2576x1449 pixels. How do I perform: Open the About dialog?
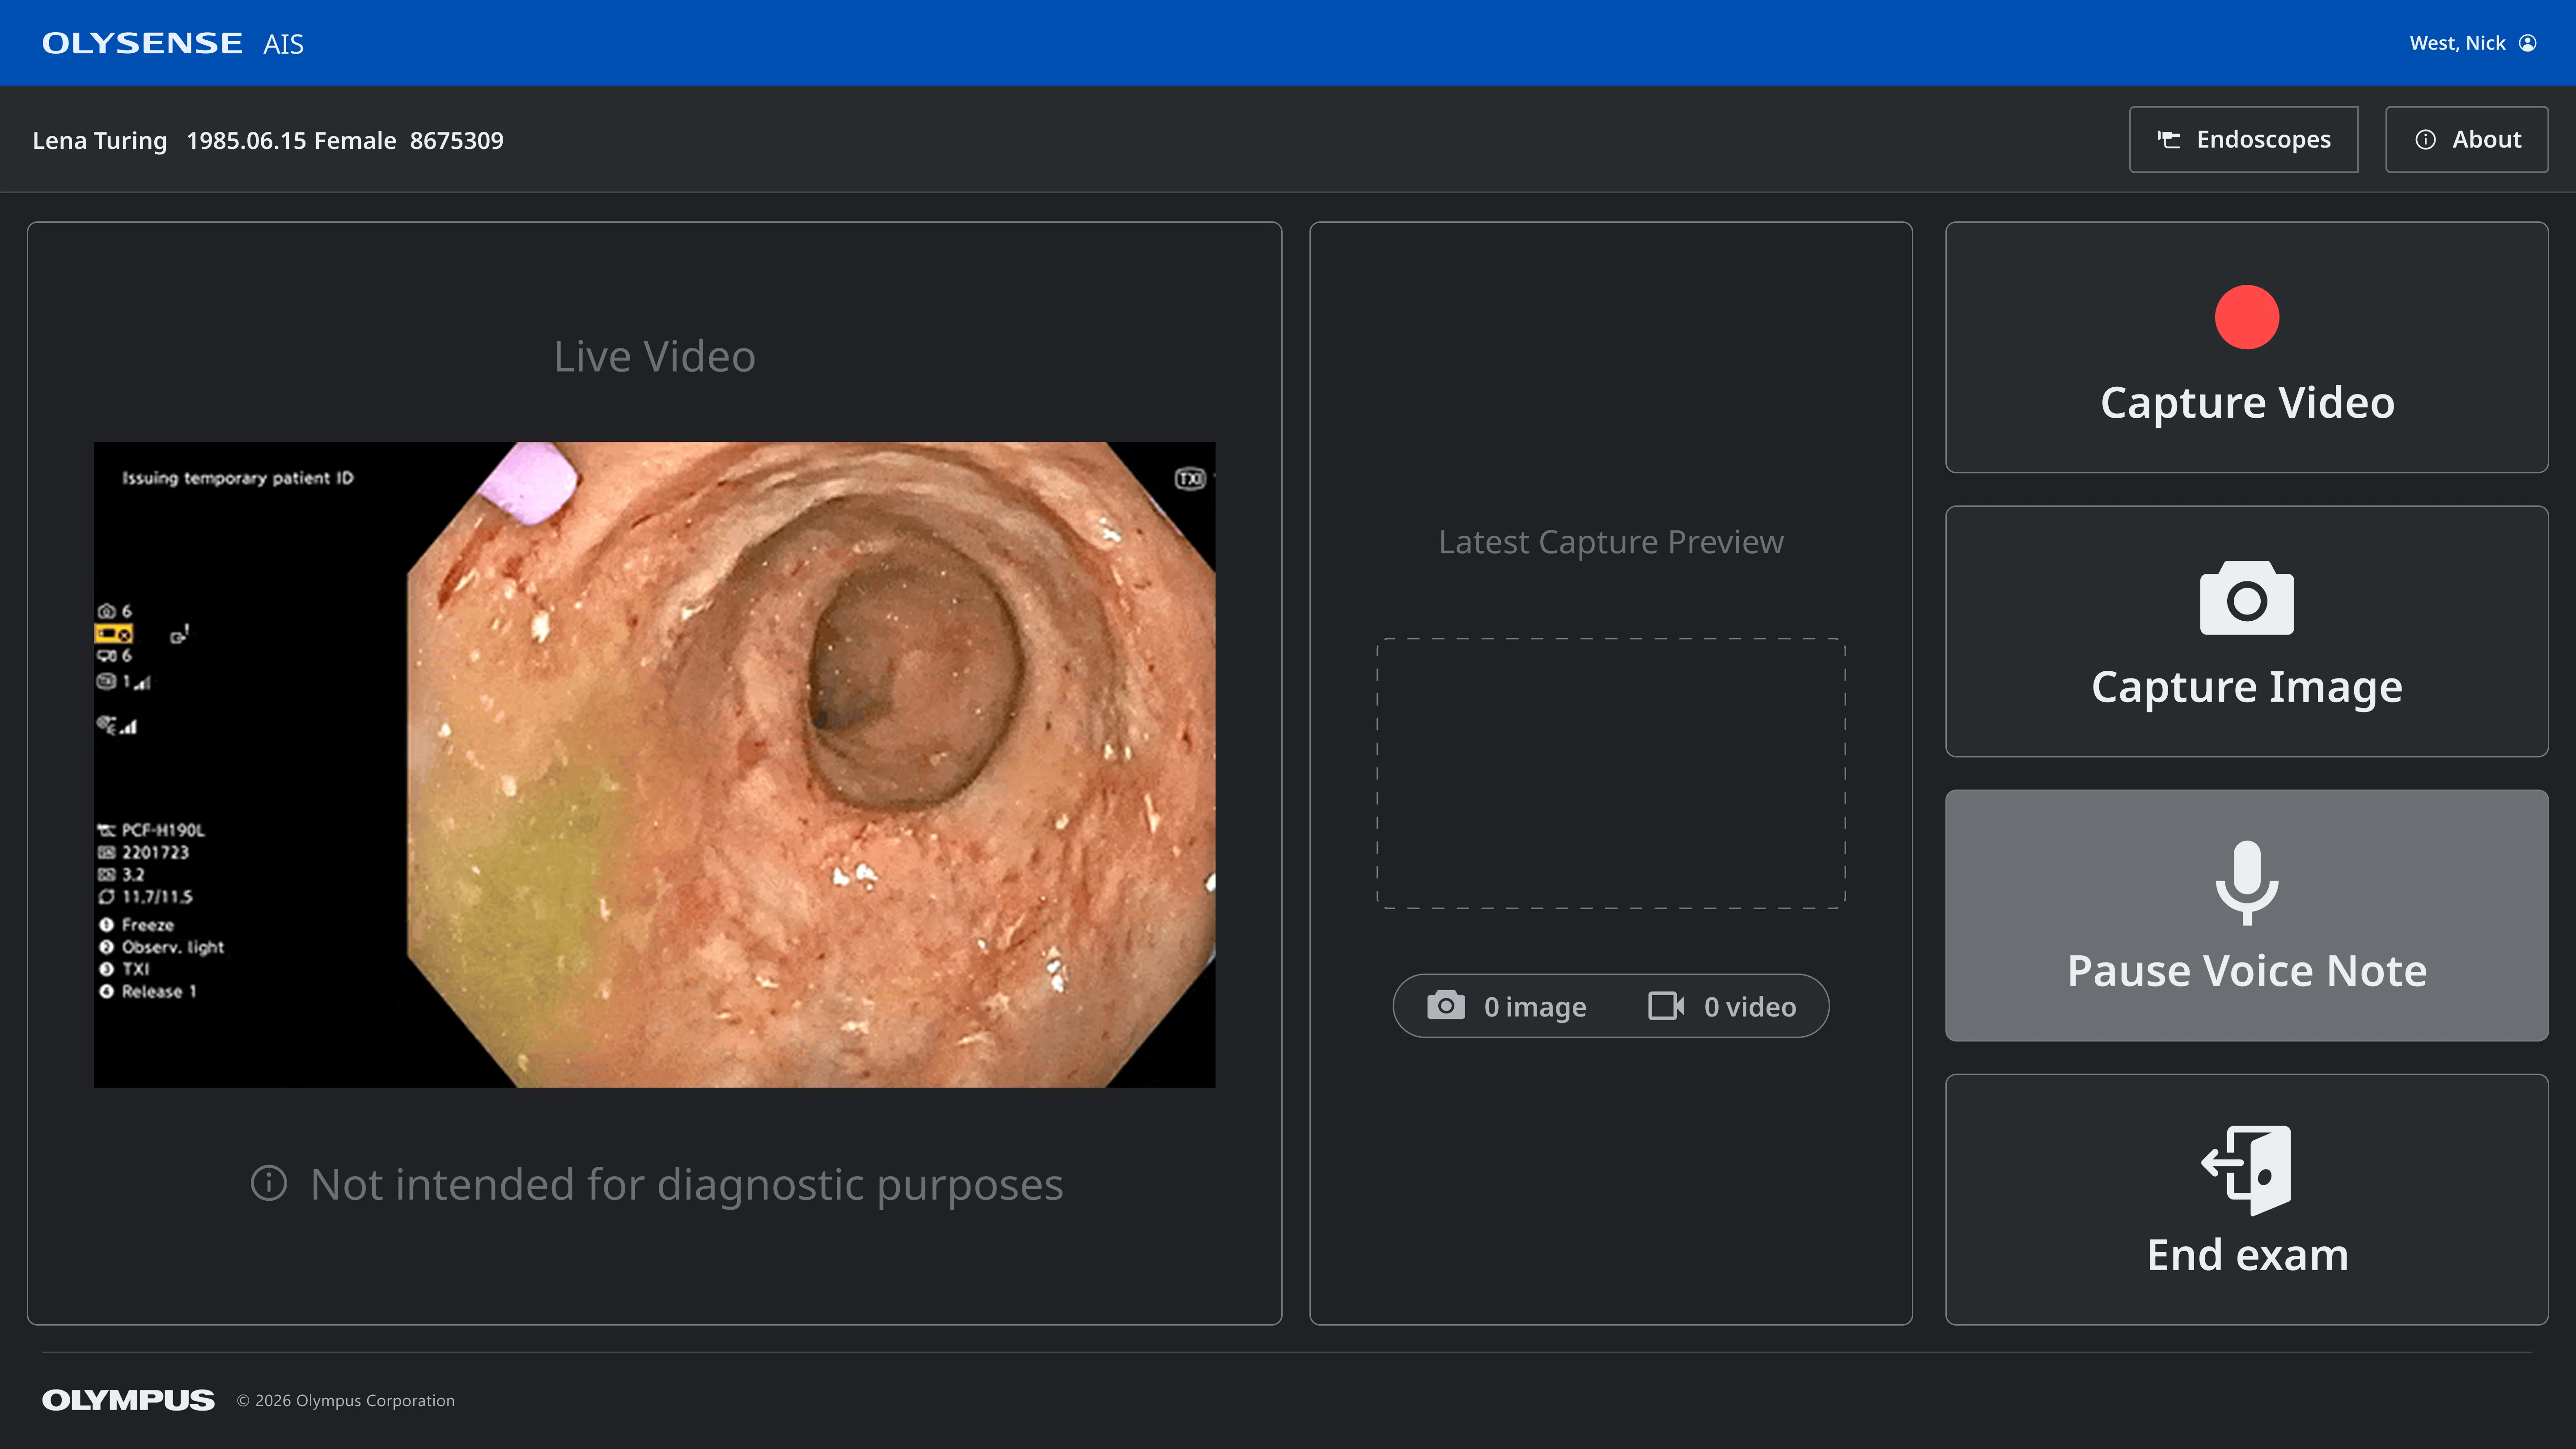(x=2466, y=140)
